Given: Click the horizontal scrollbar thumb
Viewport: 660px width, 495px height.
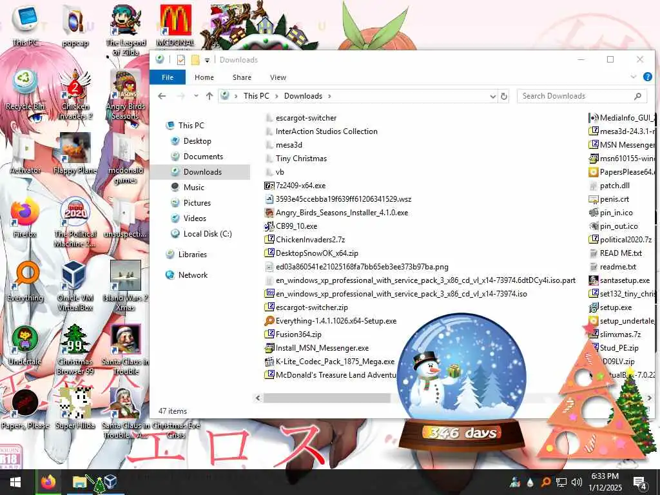Looking at the screenshot, I should 327,398.
